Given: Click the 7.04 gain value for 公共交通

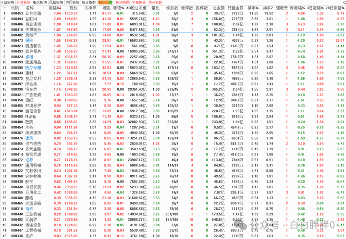Looking at the screenshot, I should pyautogui.click(x=57, y=13).
